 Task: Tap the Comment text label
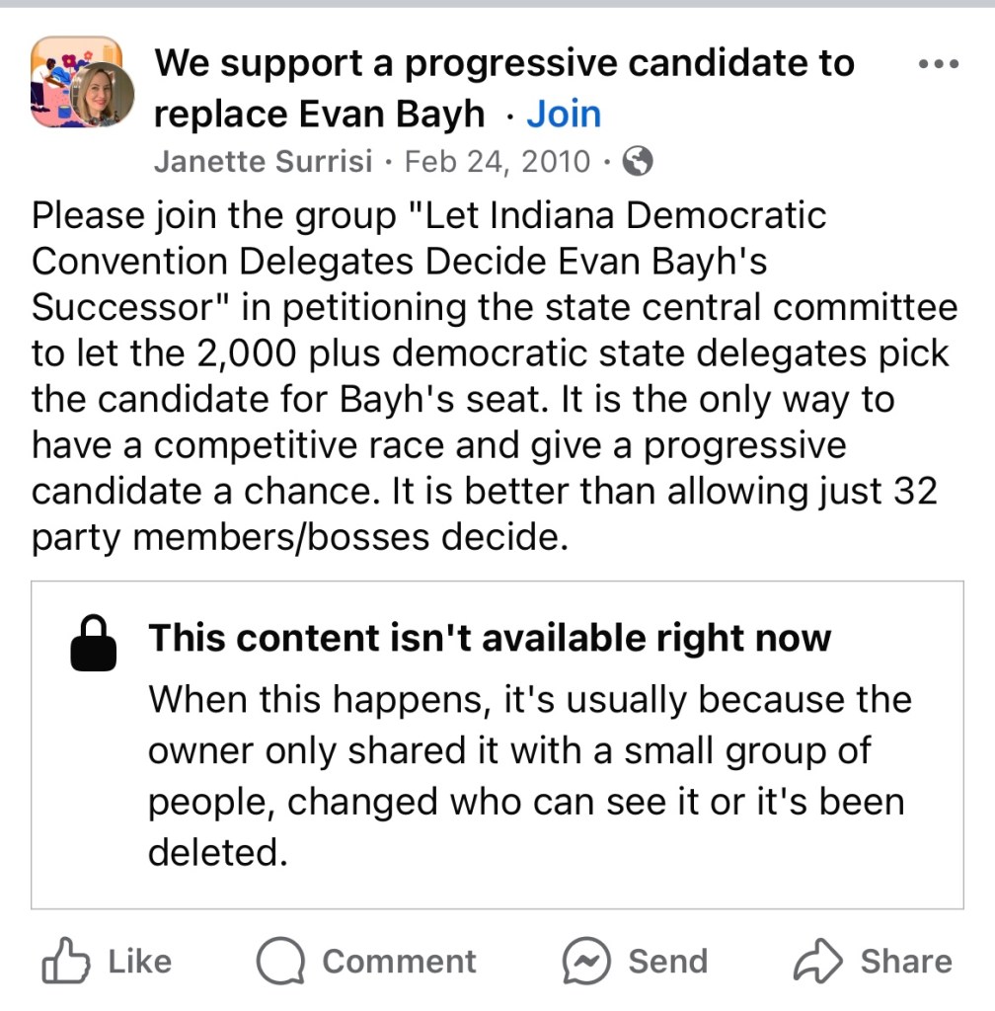click(399, 962)
